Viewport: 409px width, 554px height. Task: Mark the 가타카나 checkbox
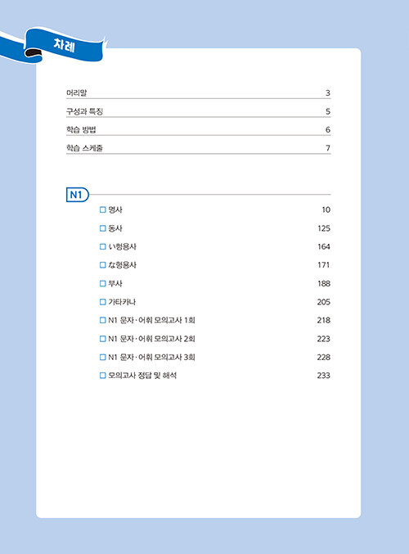(x=103, y=302)
